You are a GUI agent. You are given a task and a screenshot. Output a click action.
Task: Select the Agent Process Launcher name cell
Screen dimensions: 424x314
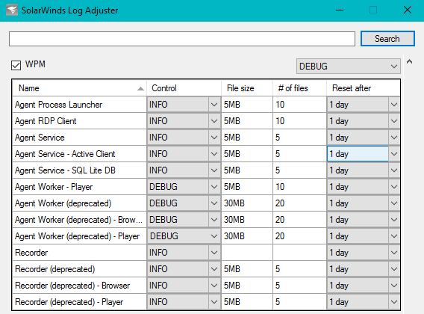click(79, 105)
